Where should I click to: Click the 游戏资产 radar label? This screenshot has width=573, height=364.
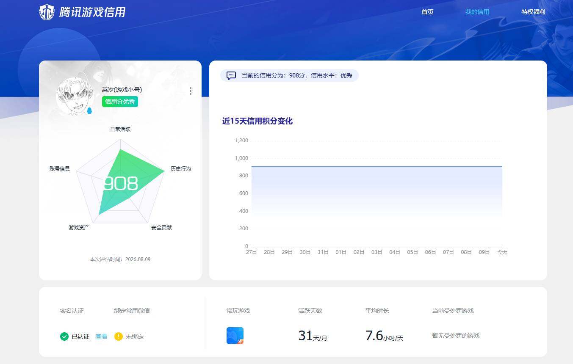click(79, 227)
